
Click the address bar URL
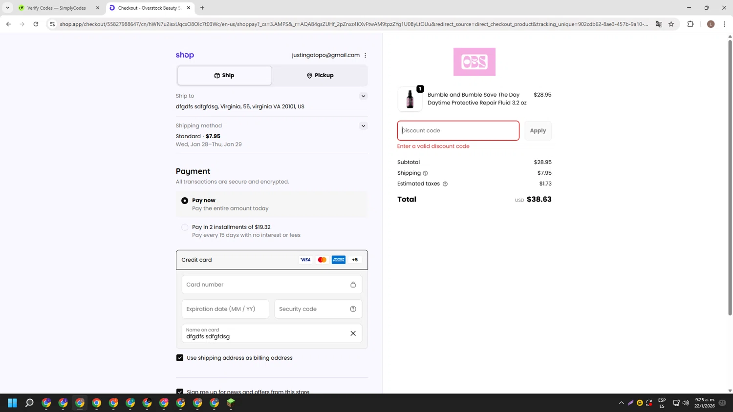pyautogui.click(x=354, y=24)
